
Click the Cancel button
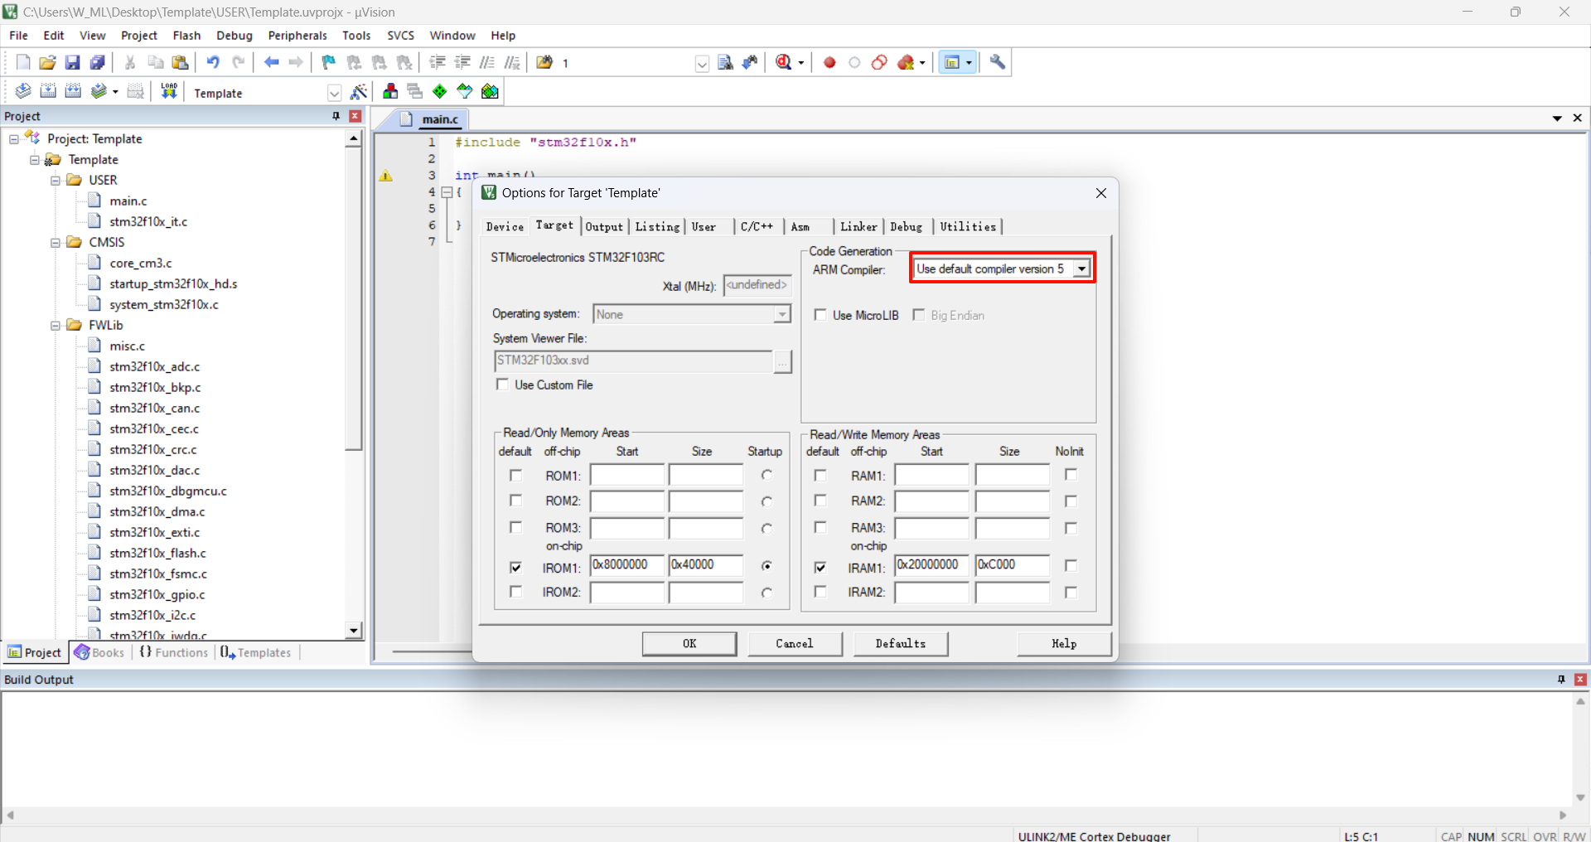795,644
